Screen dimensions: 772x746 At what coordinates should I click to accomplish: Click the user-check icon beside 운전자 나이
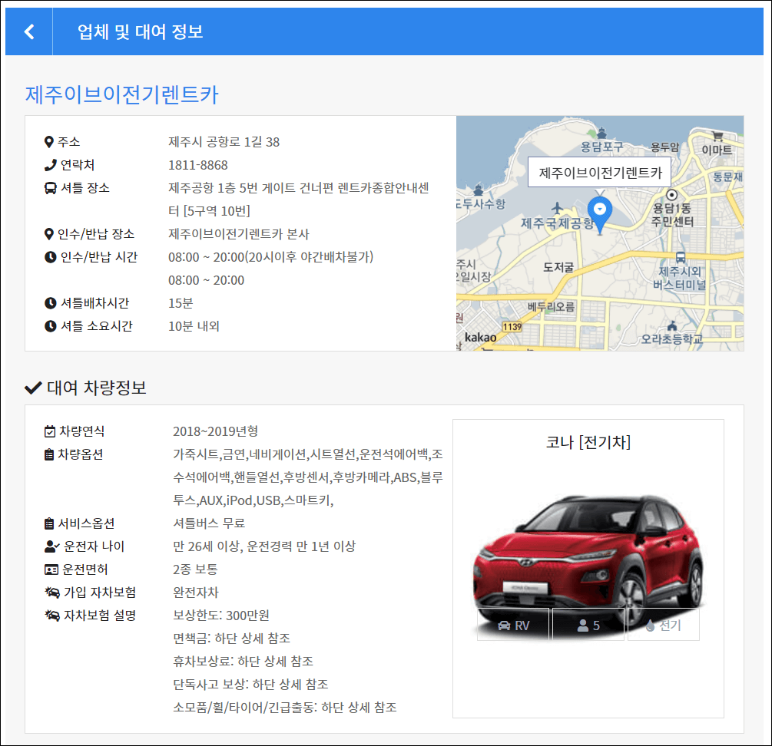(51, 546)
